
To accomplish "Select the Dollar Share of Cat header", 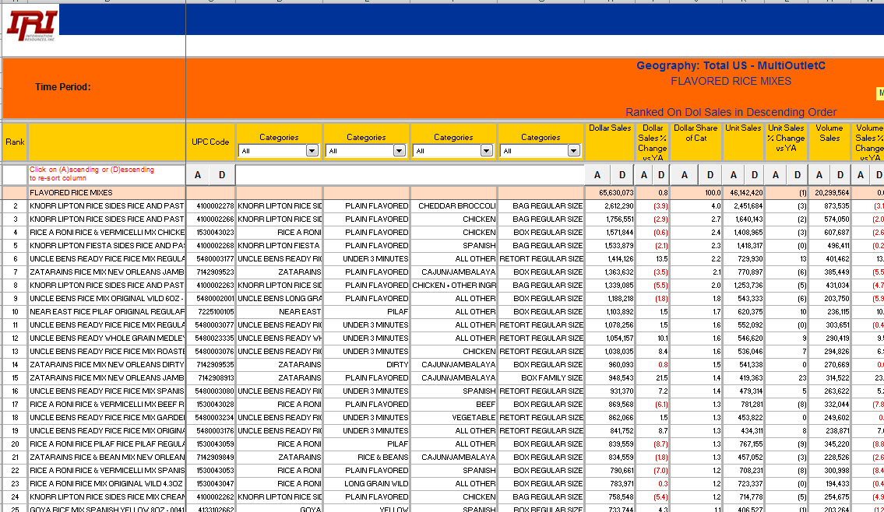I will click(x=696, y=142).
